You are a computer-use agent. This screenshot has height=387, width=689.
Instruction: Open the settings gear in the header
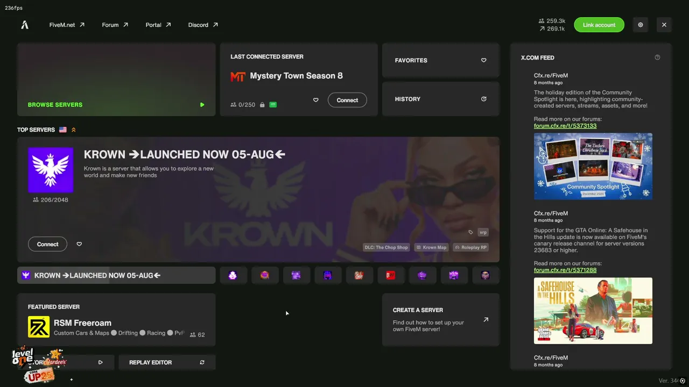(641, 25)
